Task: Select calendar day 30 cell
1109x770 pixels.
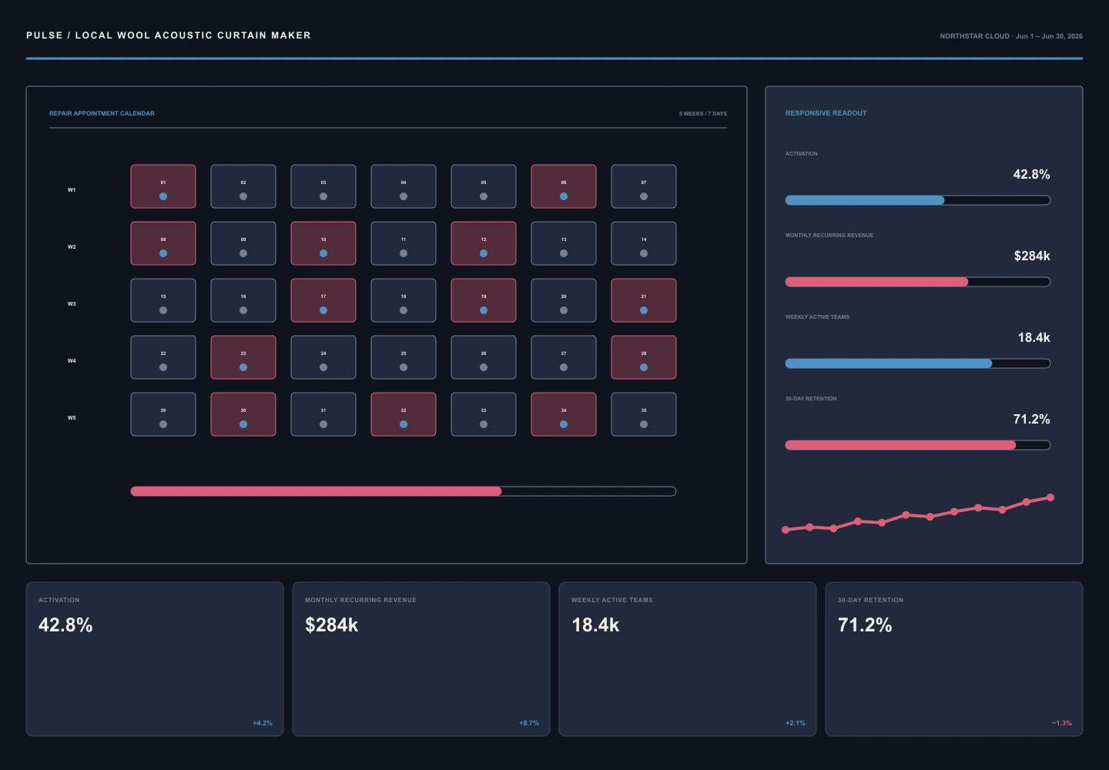Action: (x=243, y=414)
